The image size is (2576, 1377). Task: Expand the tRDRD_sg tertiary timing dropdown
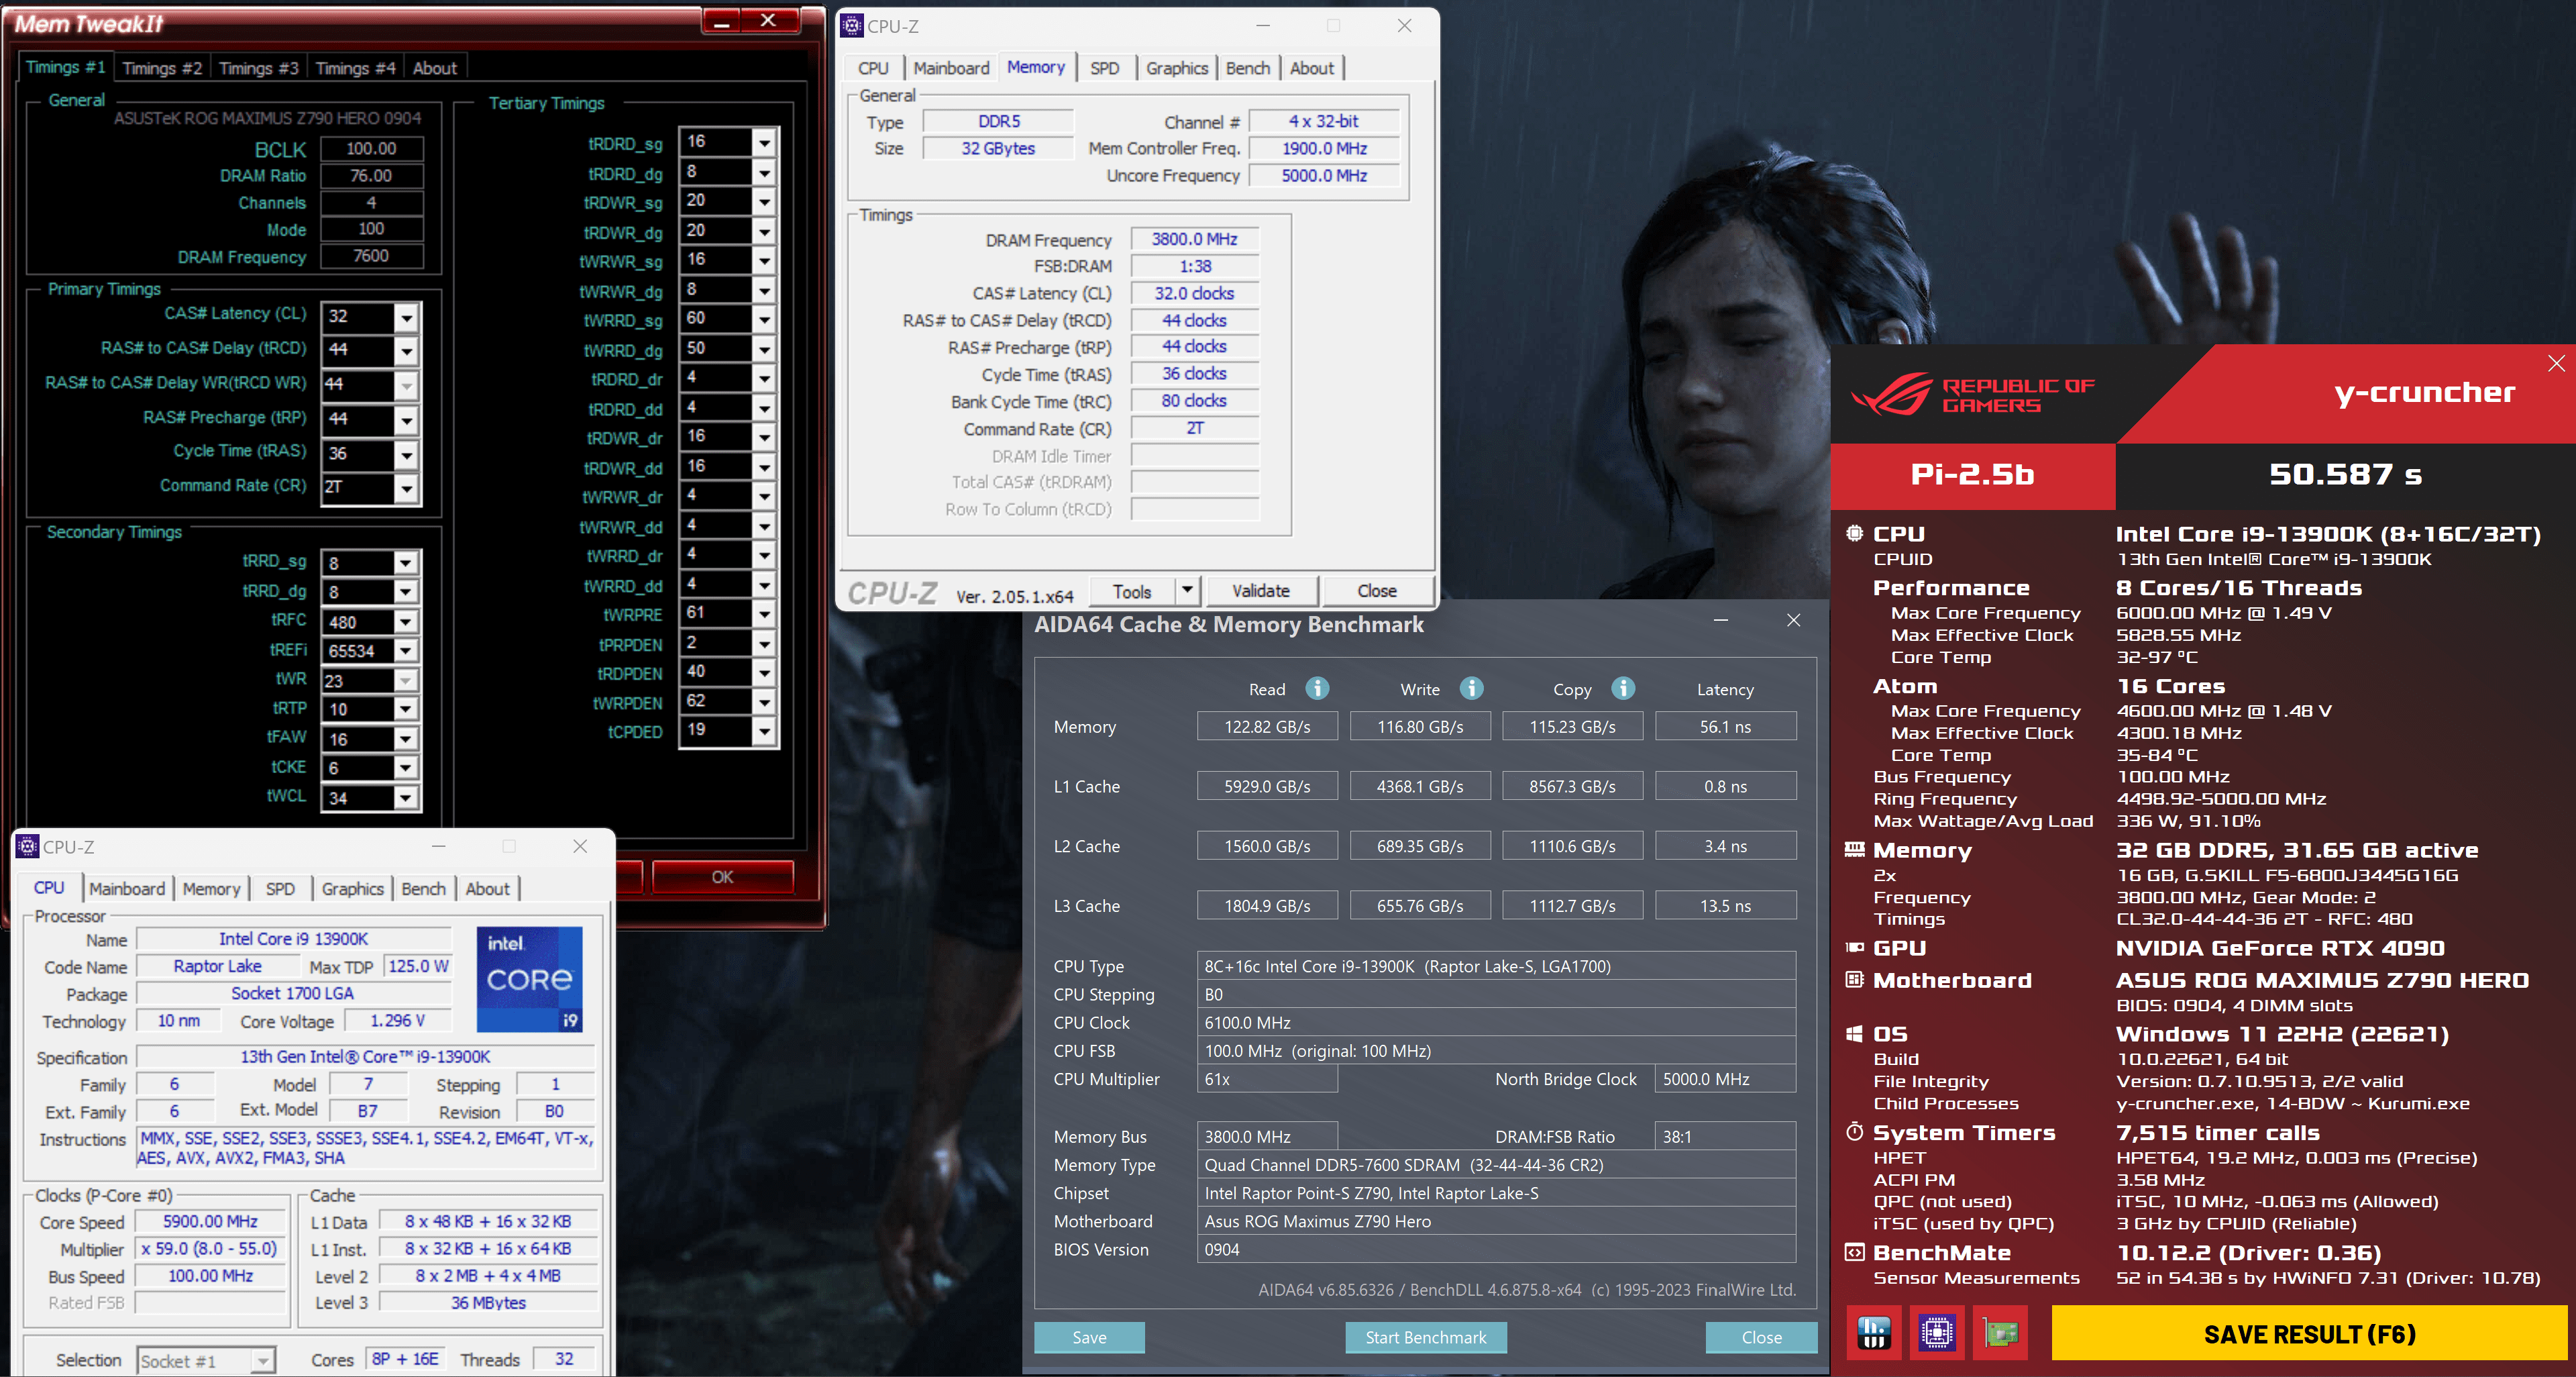[765, 142]
